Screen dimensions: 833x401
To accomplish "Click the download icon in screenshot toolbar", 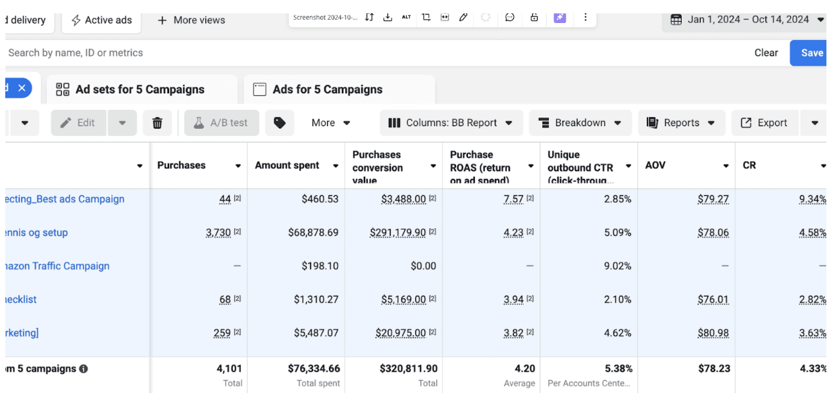I will pos(388,18).
